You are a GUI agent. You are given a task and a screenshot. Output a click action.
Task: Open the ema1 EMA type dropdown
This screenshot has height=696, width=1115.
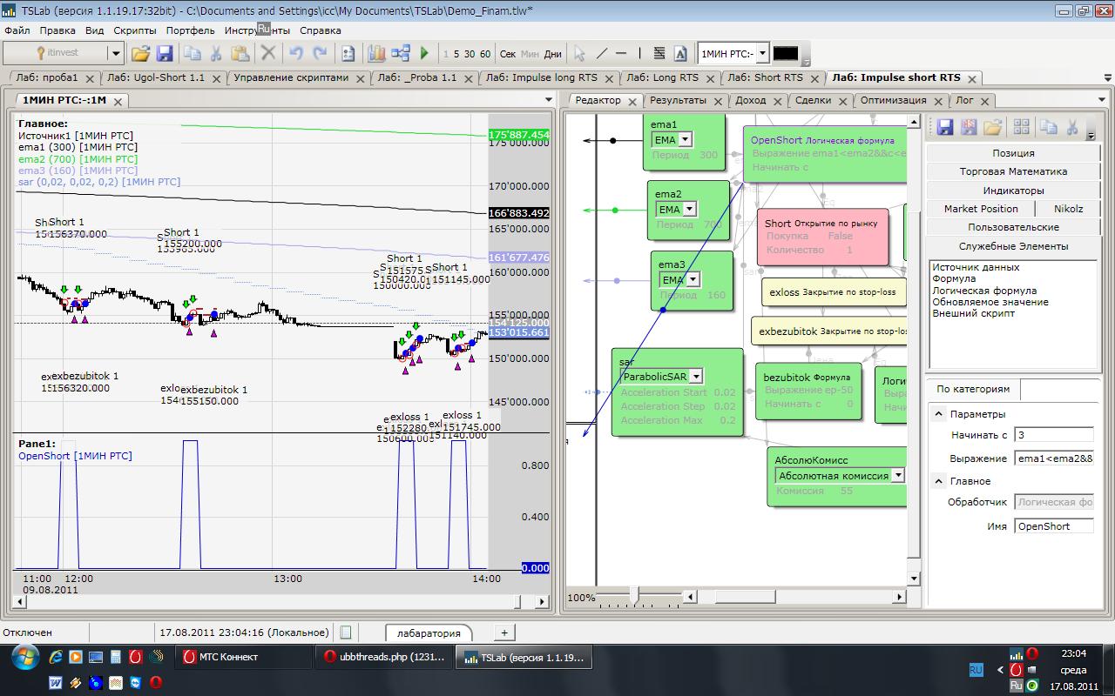point(685,140)
